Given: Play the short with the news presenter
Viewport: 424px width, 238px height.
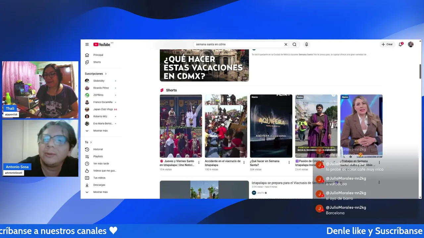Looking at the screenshot, I should pos(361,126).
